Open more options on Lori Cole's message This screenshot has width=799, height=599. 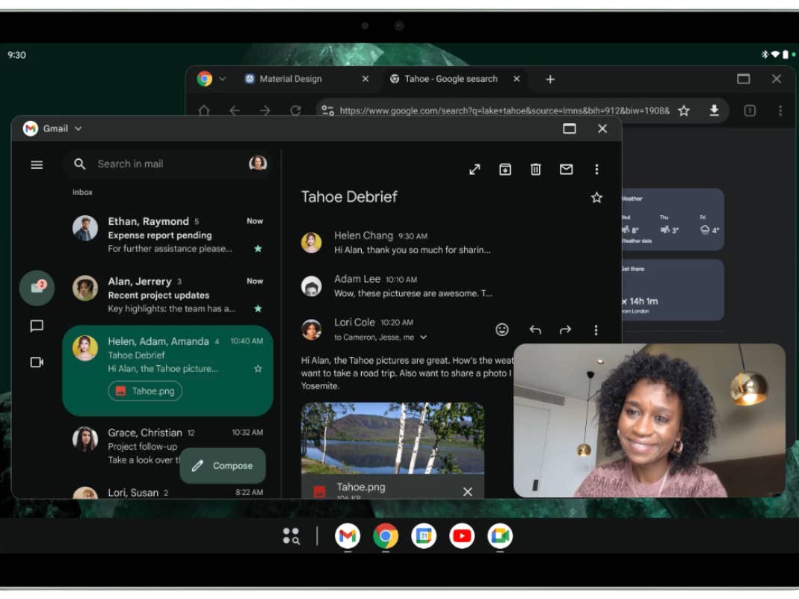[596, 330]
